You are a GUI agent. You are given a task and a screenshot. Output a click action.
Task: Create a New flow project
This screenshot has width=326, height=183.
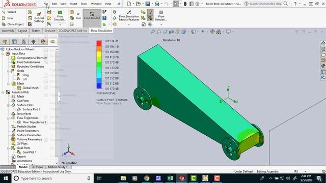[x=8, y=18]
